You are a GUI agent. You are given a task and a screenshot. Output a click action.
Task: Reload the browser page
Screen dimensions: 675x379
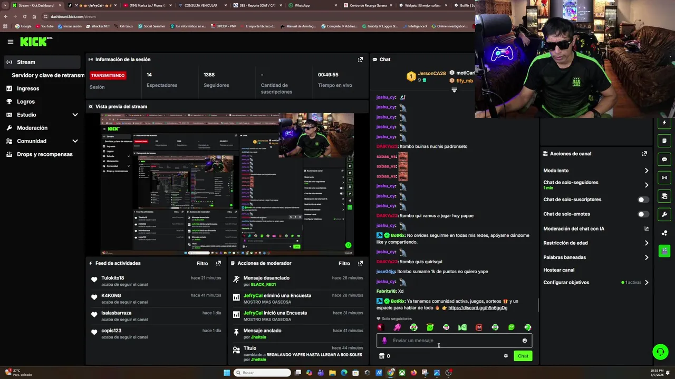pyautogui.click(x=24, y=16)
